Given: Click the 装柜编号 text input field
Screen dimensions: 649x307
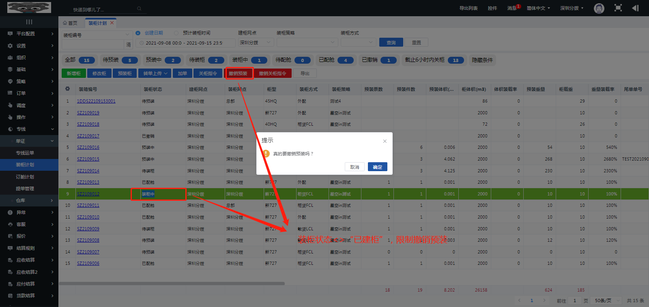Looking at the screenshot, I should (93, 44).
